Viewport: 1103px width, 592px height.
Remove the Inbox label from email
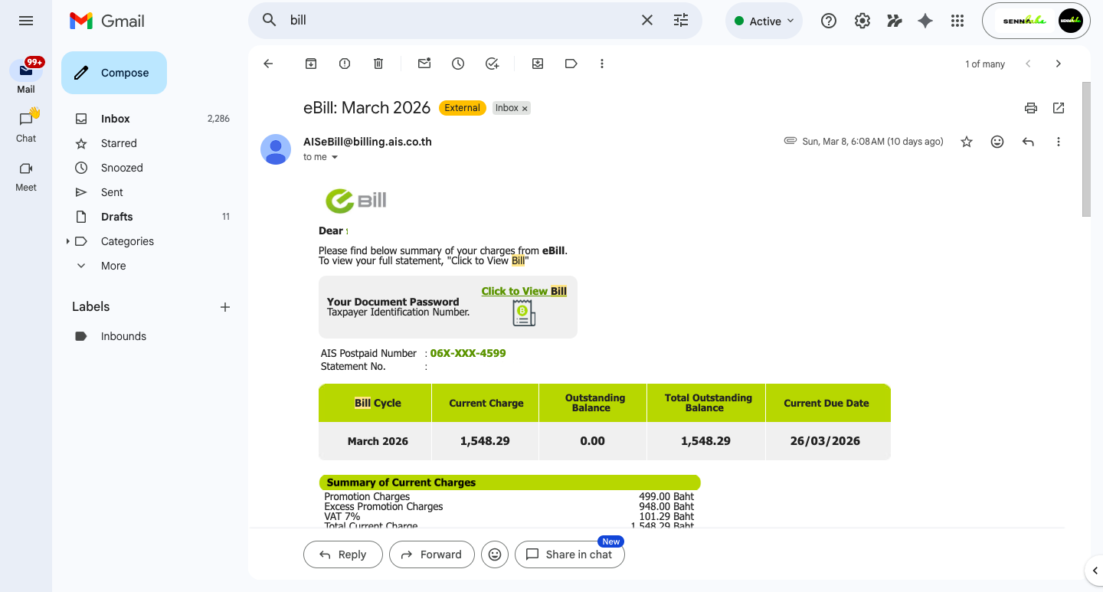point(525,109)
